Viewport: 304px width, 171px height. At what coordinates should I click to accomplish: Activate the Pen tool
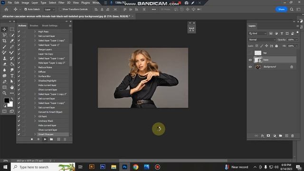click(x=4, y=82)
